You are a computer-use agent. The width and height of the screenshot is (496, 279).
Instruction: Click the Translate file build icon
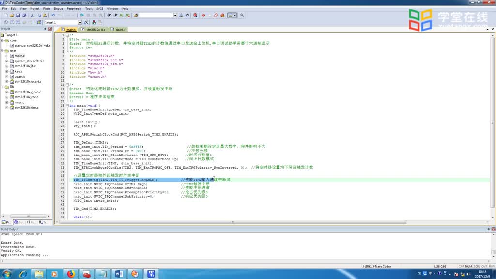coord(6,22)
